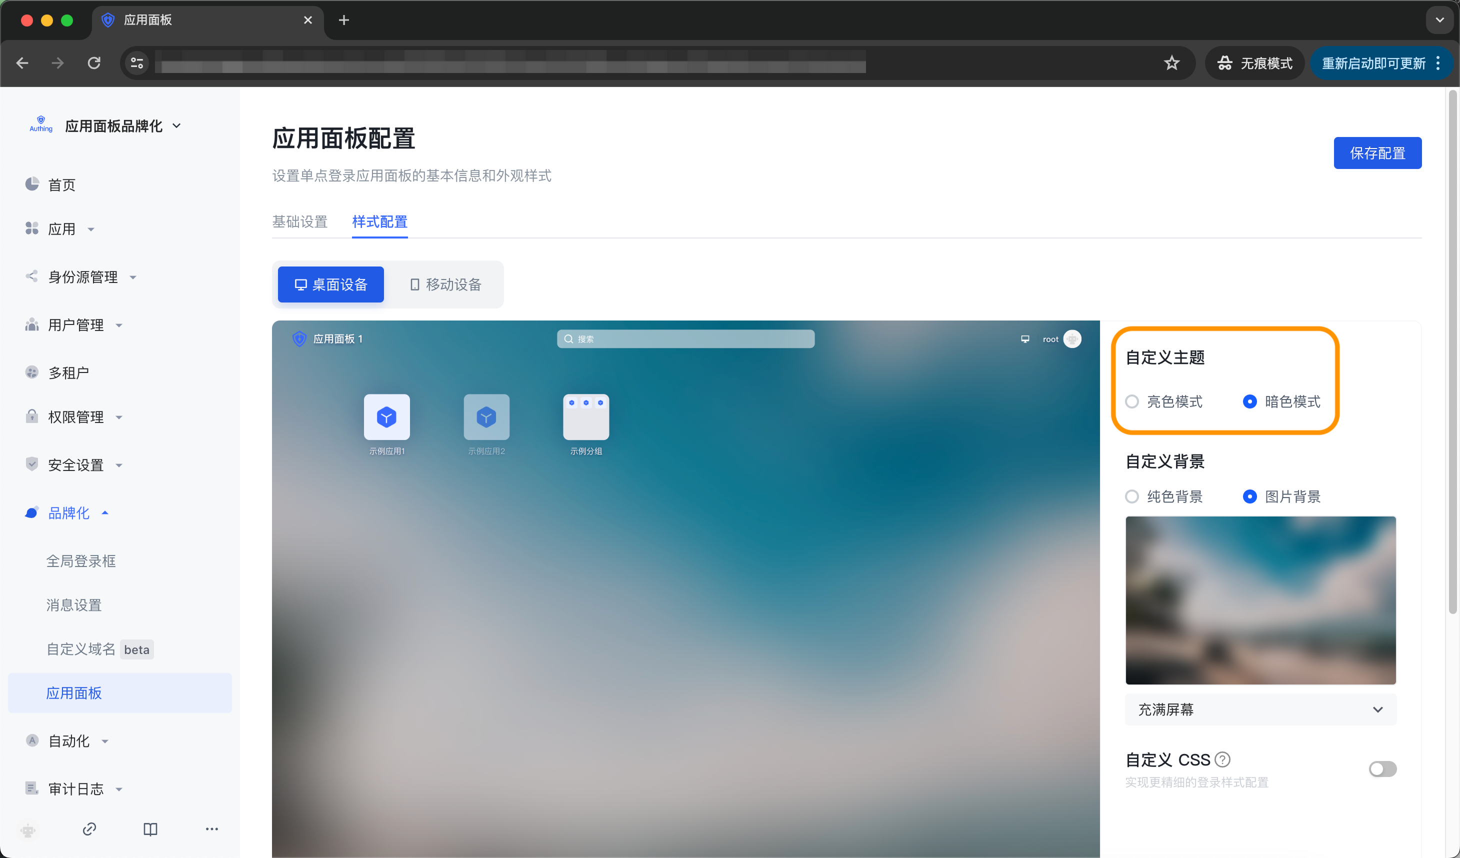The width and height of the screenshot is (1460, 858).
Task: Open the book documentation icon
Action: (150, 829)
